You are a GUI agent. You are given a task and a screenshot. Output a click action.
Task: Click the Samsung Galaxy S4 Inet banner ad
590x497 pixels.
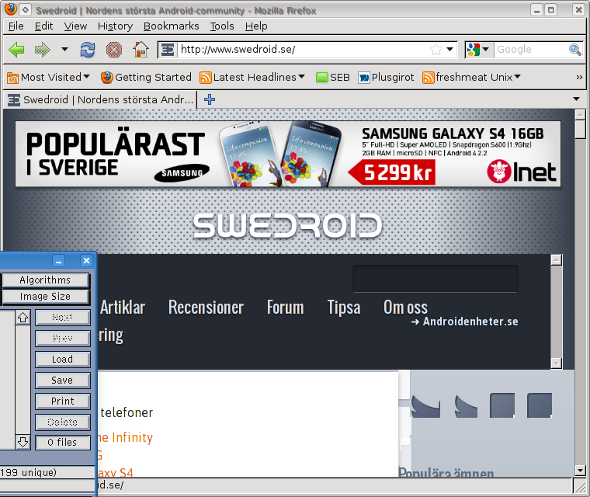(x=288, y=154)
